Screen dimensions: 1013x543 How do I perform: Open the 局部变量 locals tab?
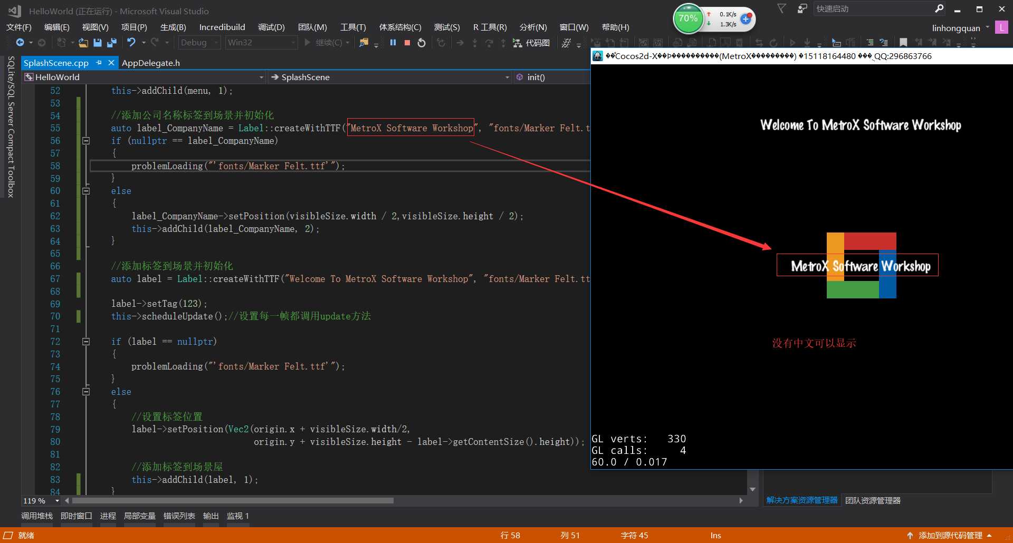(140, 516)
